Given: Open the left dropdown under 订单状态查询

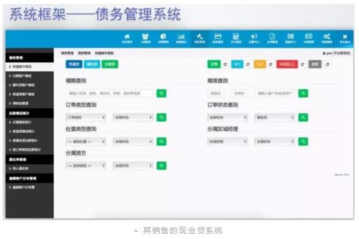Looking at the screenshot, I should pos(227,117).
